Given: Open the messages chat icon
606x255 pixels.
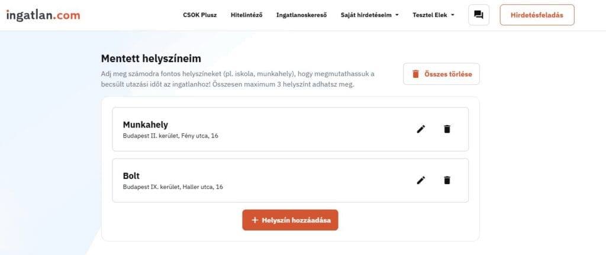Looking at the screenshot, I should 478,15.
